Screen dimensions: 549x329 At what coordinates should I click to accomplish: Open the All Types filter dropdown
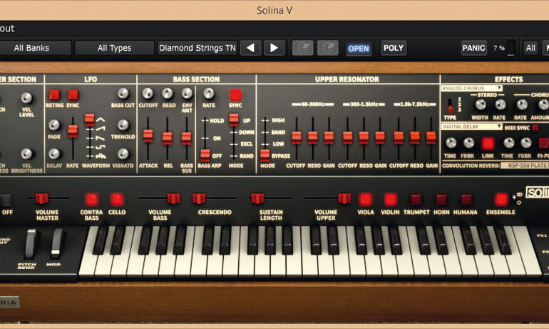(x=115, y=48)
